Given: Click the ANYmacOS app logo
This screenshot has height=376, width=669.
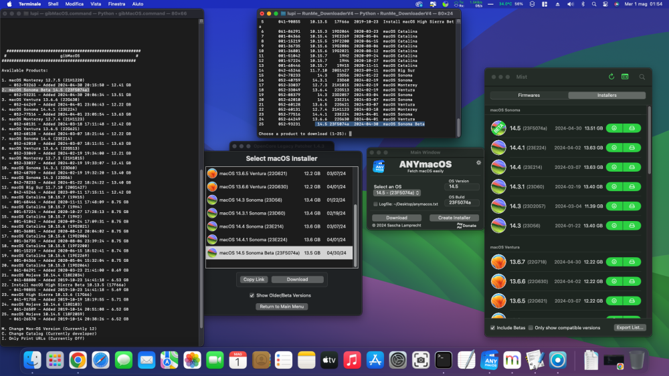Looking at the screenshot, I should tap(379, 166).
